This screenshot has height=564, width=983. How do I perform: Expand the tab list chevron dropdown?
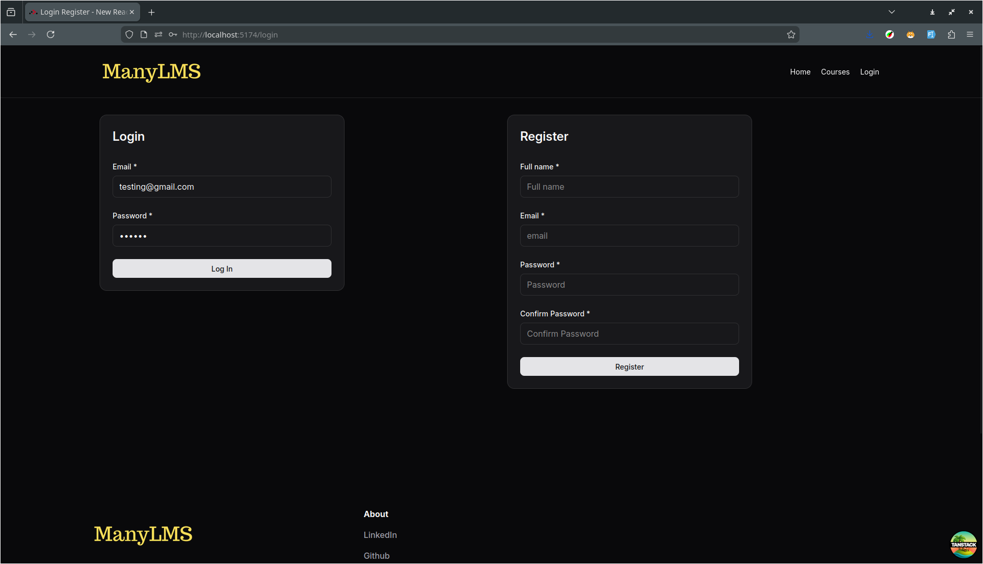click(x=891, y=11)
